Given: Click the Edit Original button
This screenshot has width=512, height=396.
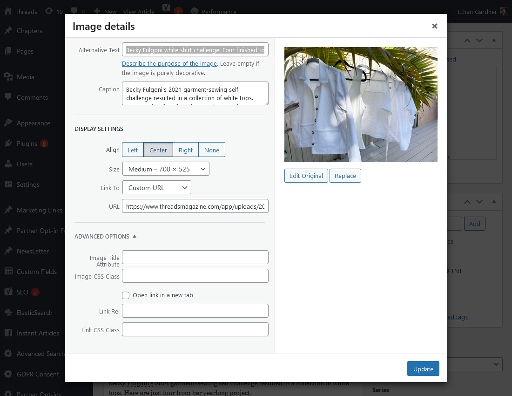Looking at the screenshot, I should pyautogui.click(x=306, y=176).
